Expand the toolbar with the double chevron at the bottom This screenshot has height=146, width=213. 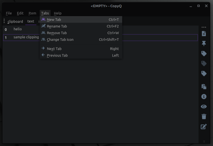(204, 141)
